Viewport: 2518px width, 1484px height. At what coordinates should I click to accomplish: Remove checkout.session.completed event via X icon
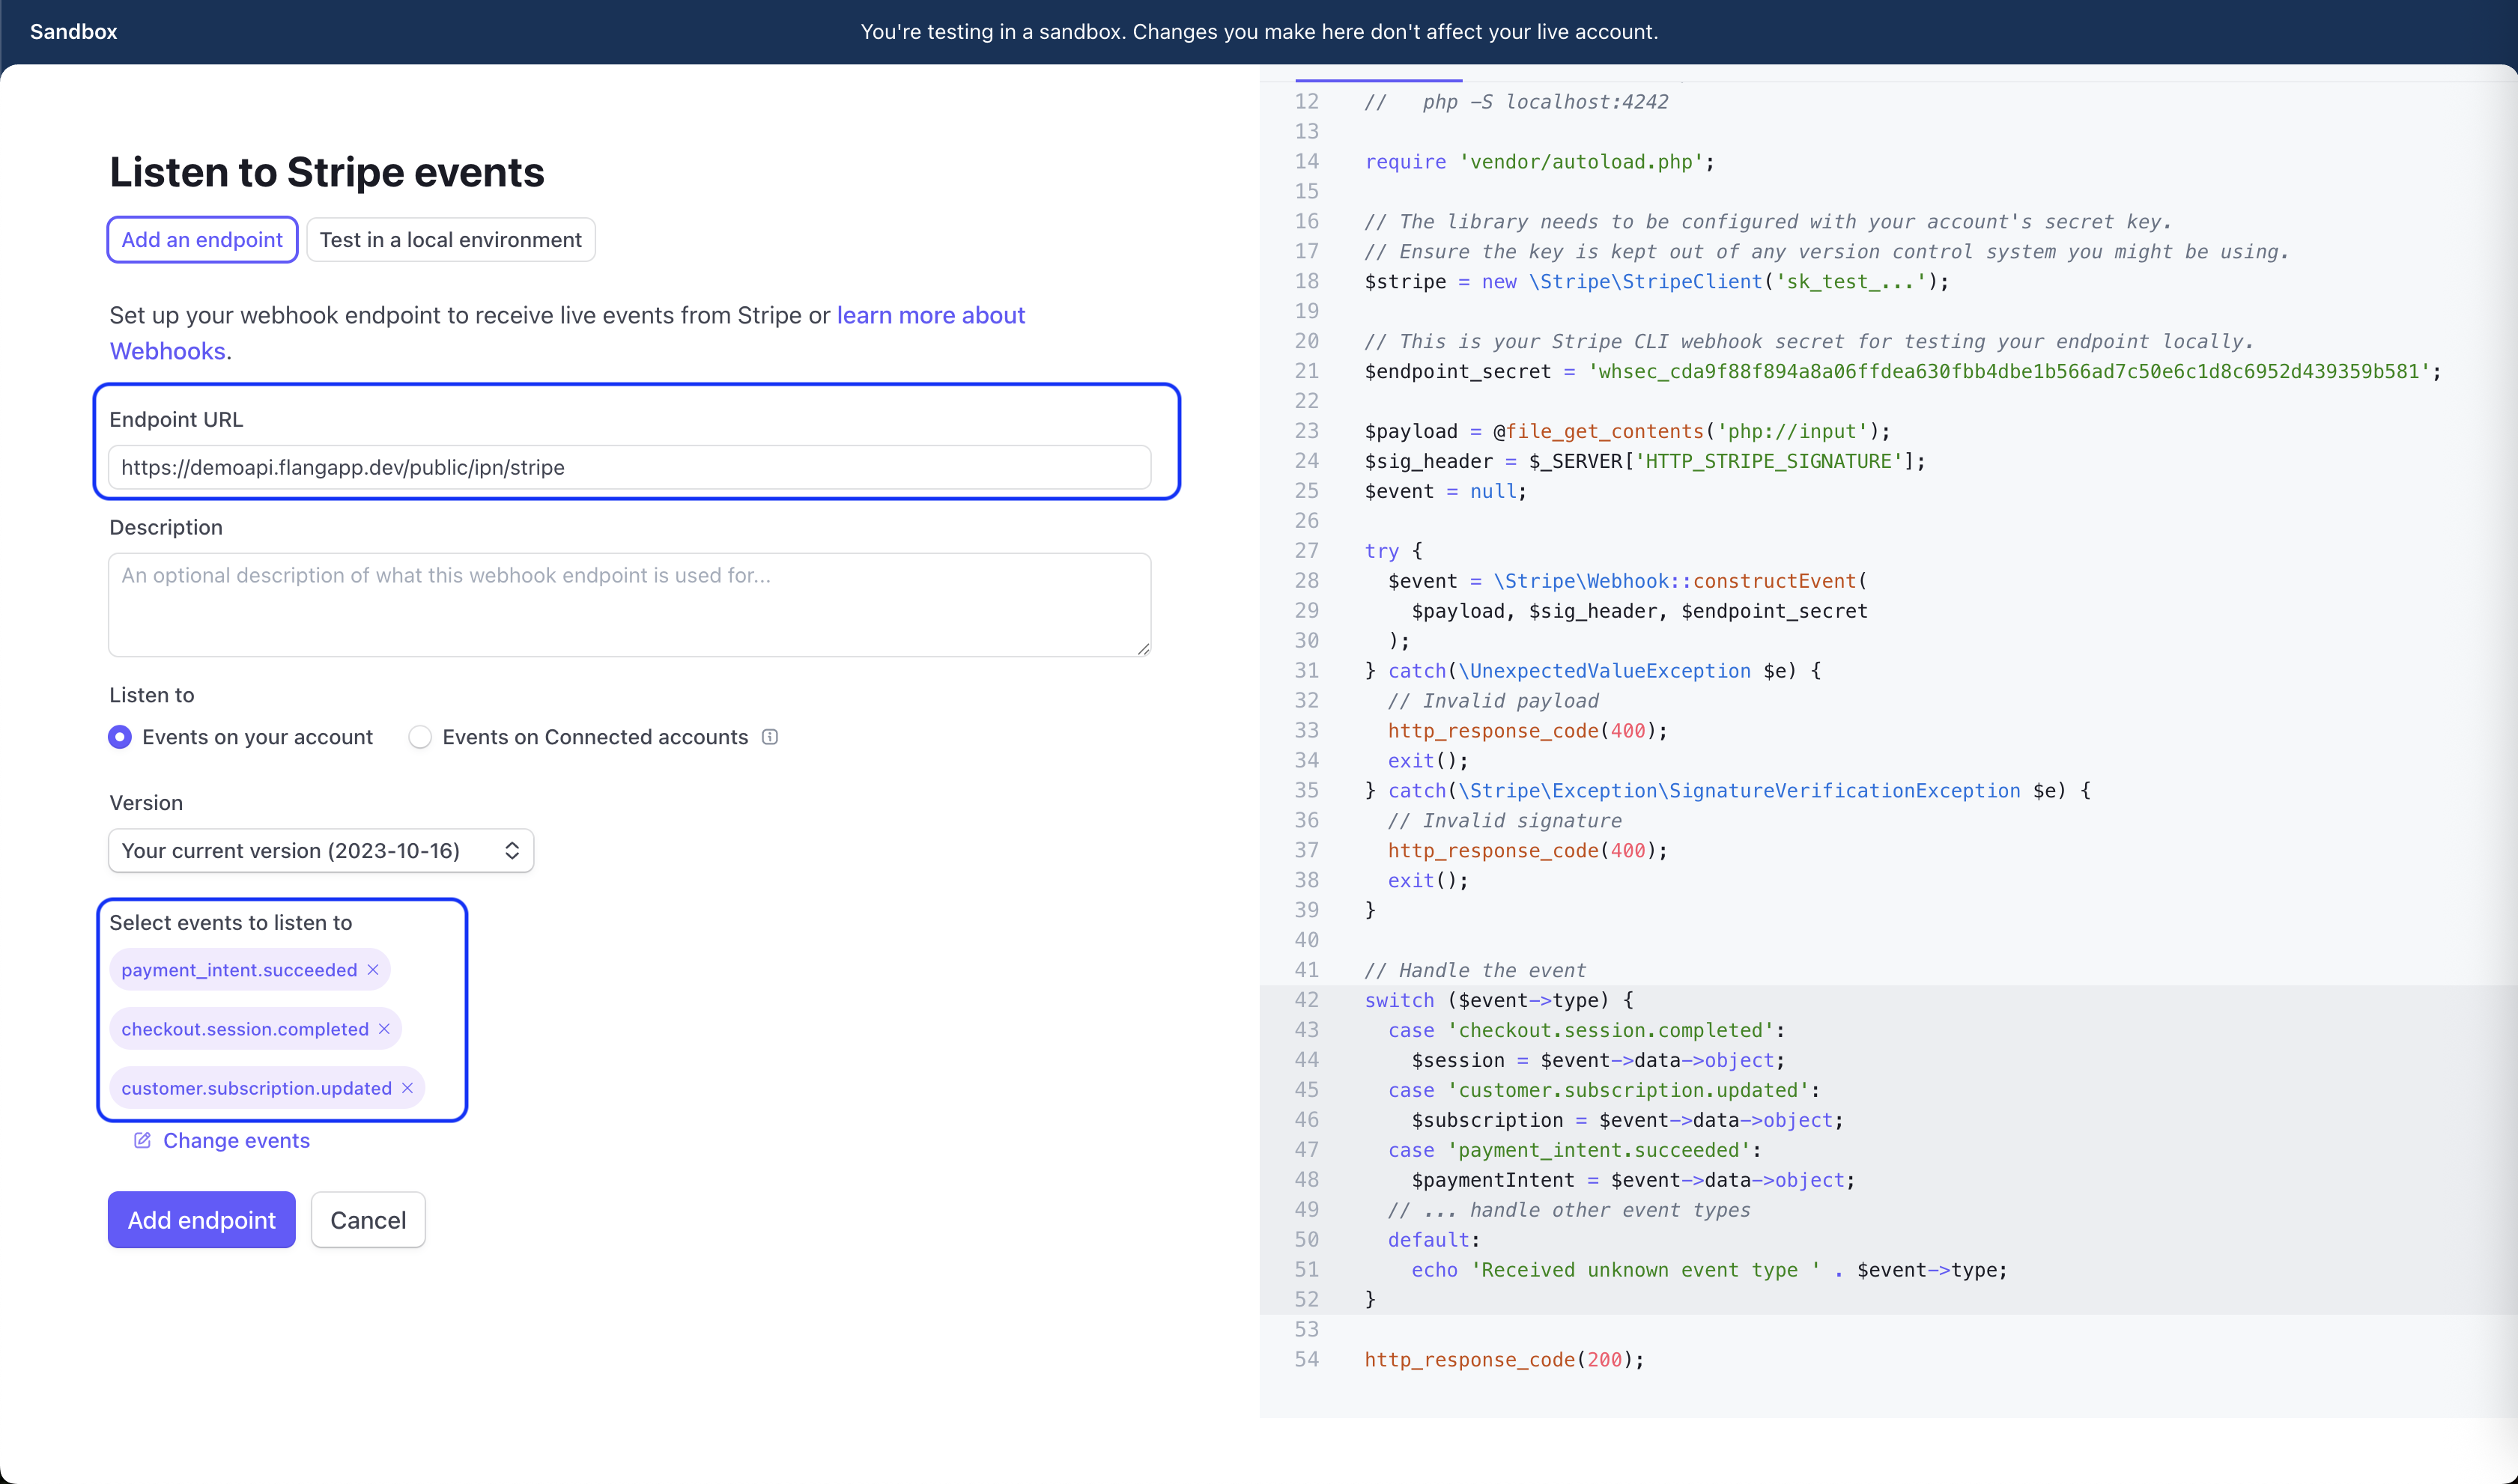(384, 1029)
